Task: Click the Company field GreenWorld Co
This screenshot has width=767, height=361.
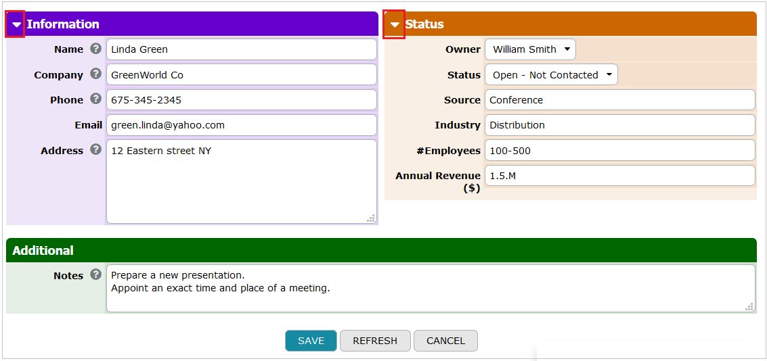Action: coord(242,75)
